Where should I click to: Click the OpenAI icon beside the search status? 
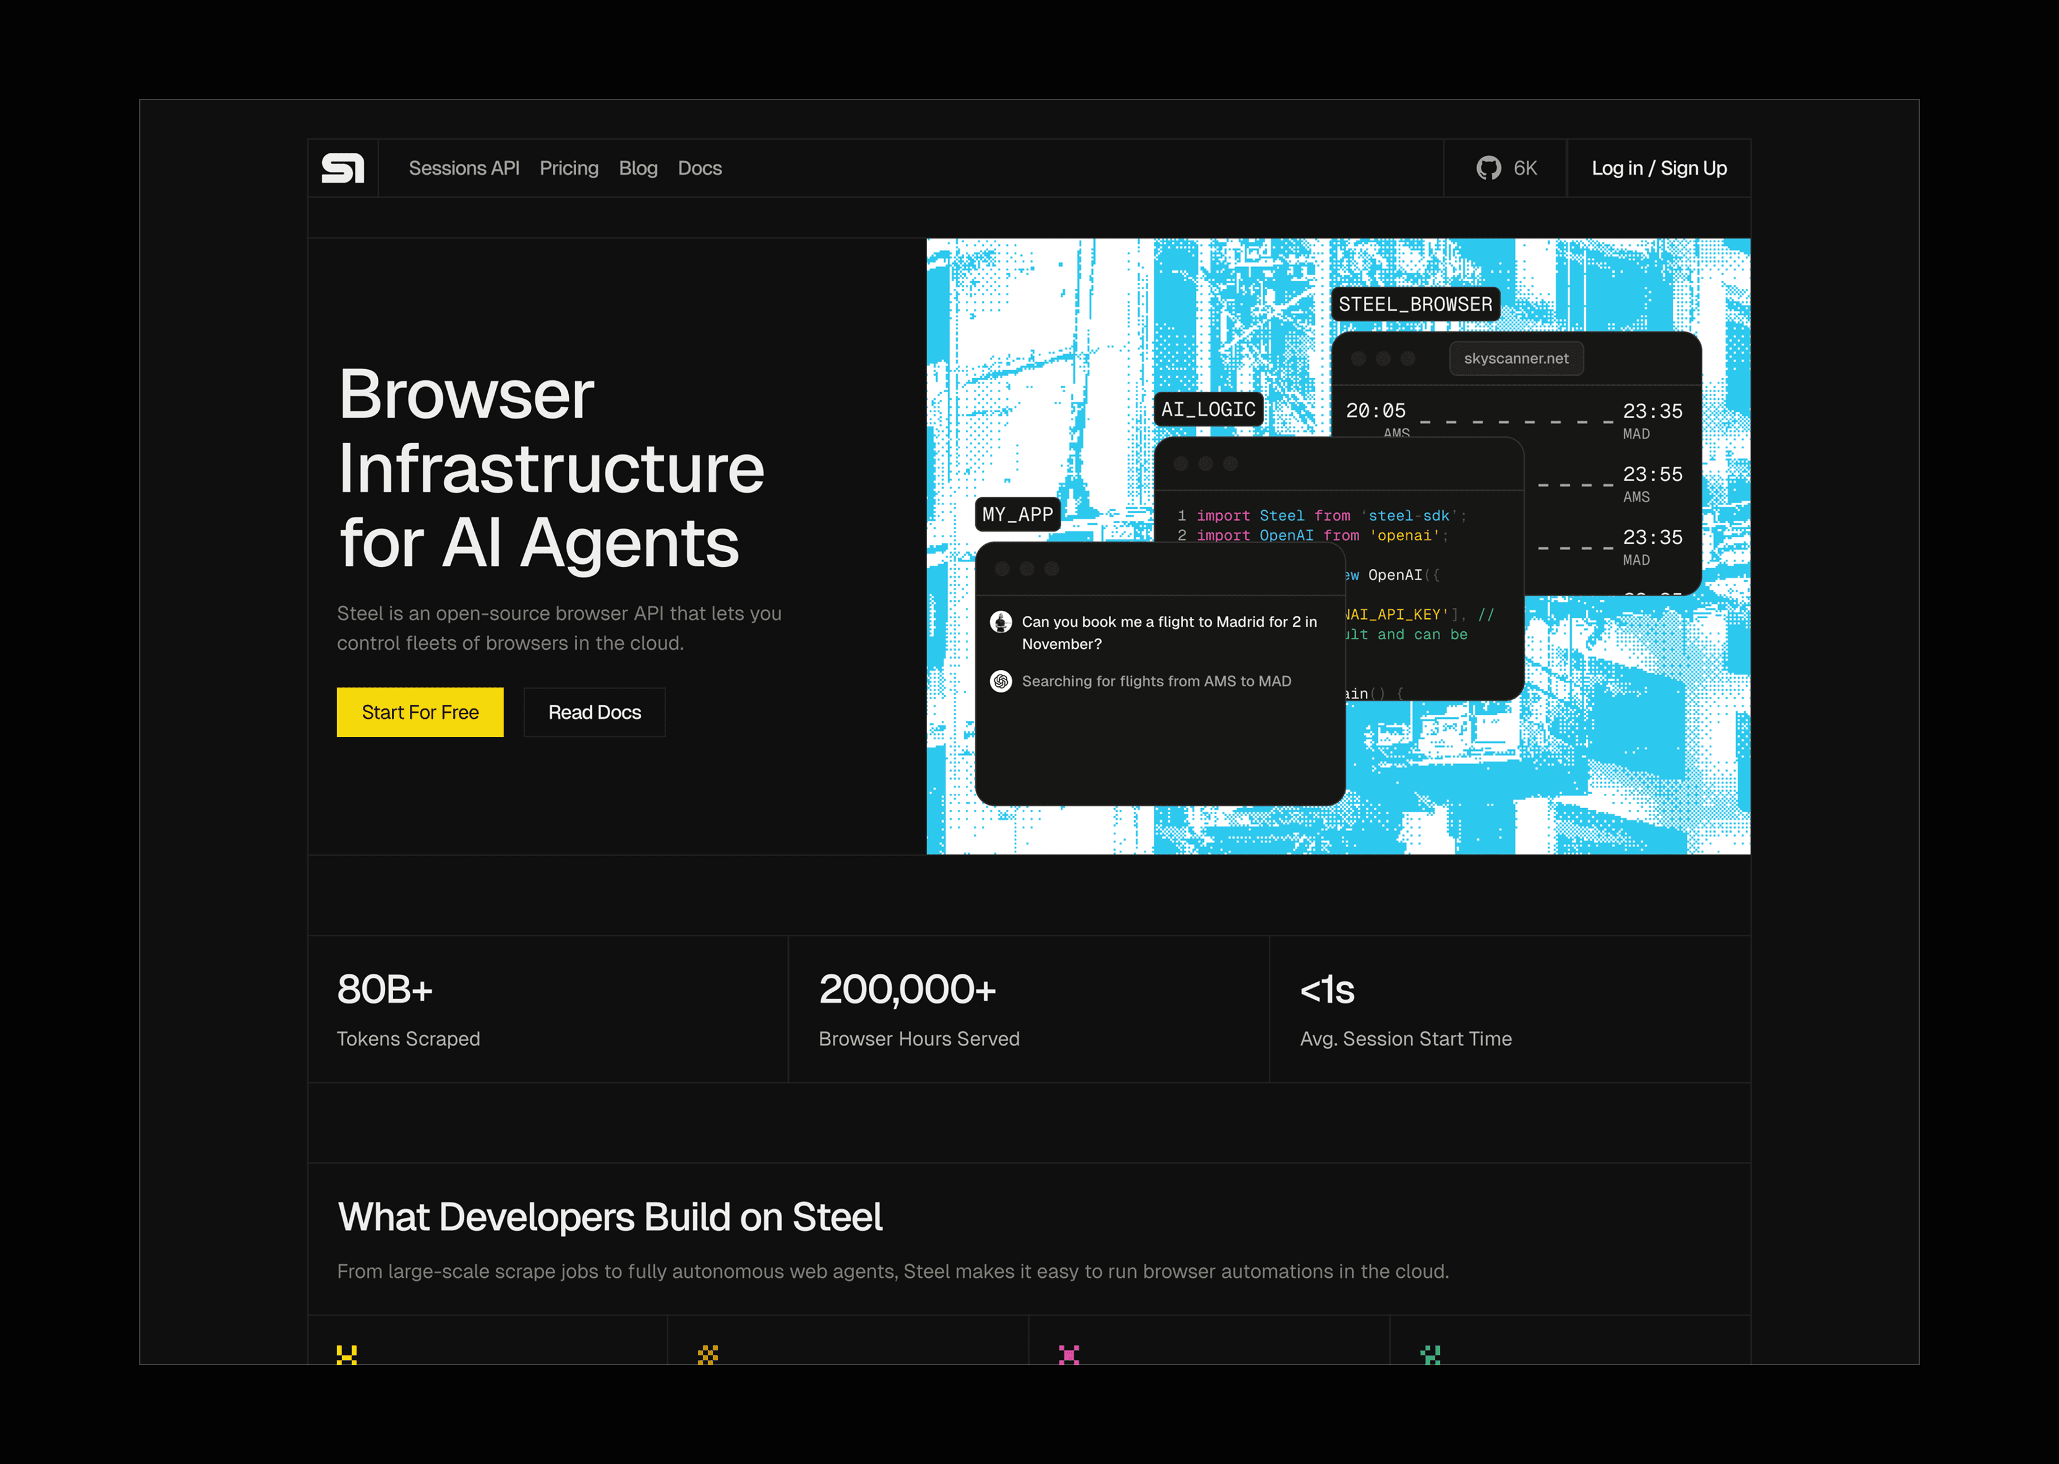pos(1000,681)
